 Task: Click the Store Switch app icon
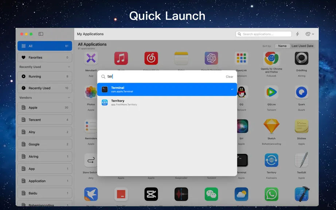click(x=91, y=160)
